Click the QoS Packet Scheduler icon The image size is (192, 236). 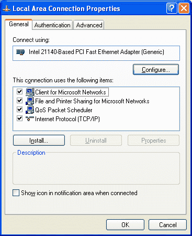(x=30, y=110)
